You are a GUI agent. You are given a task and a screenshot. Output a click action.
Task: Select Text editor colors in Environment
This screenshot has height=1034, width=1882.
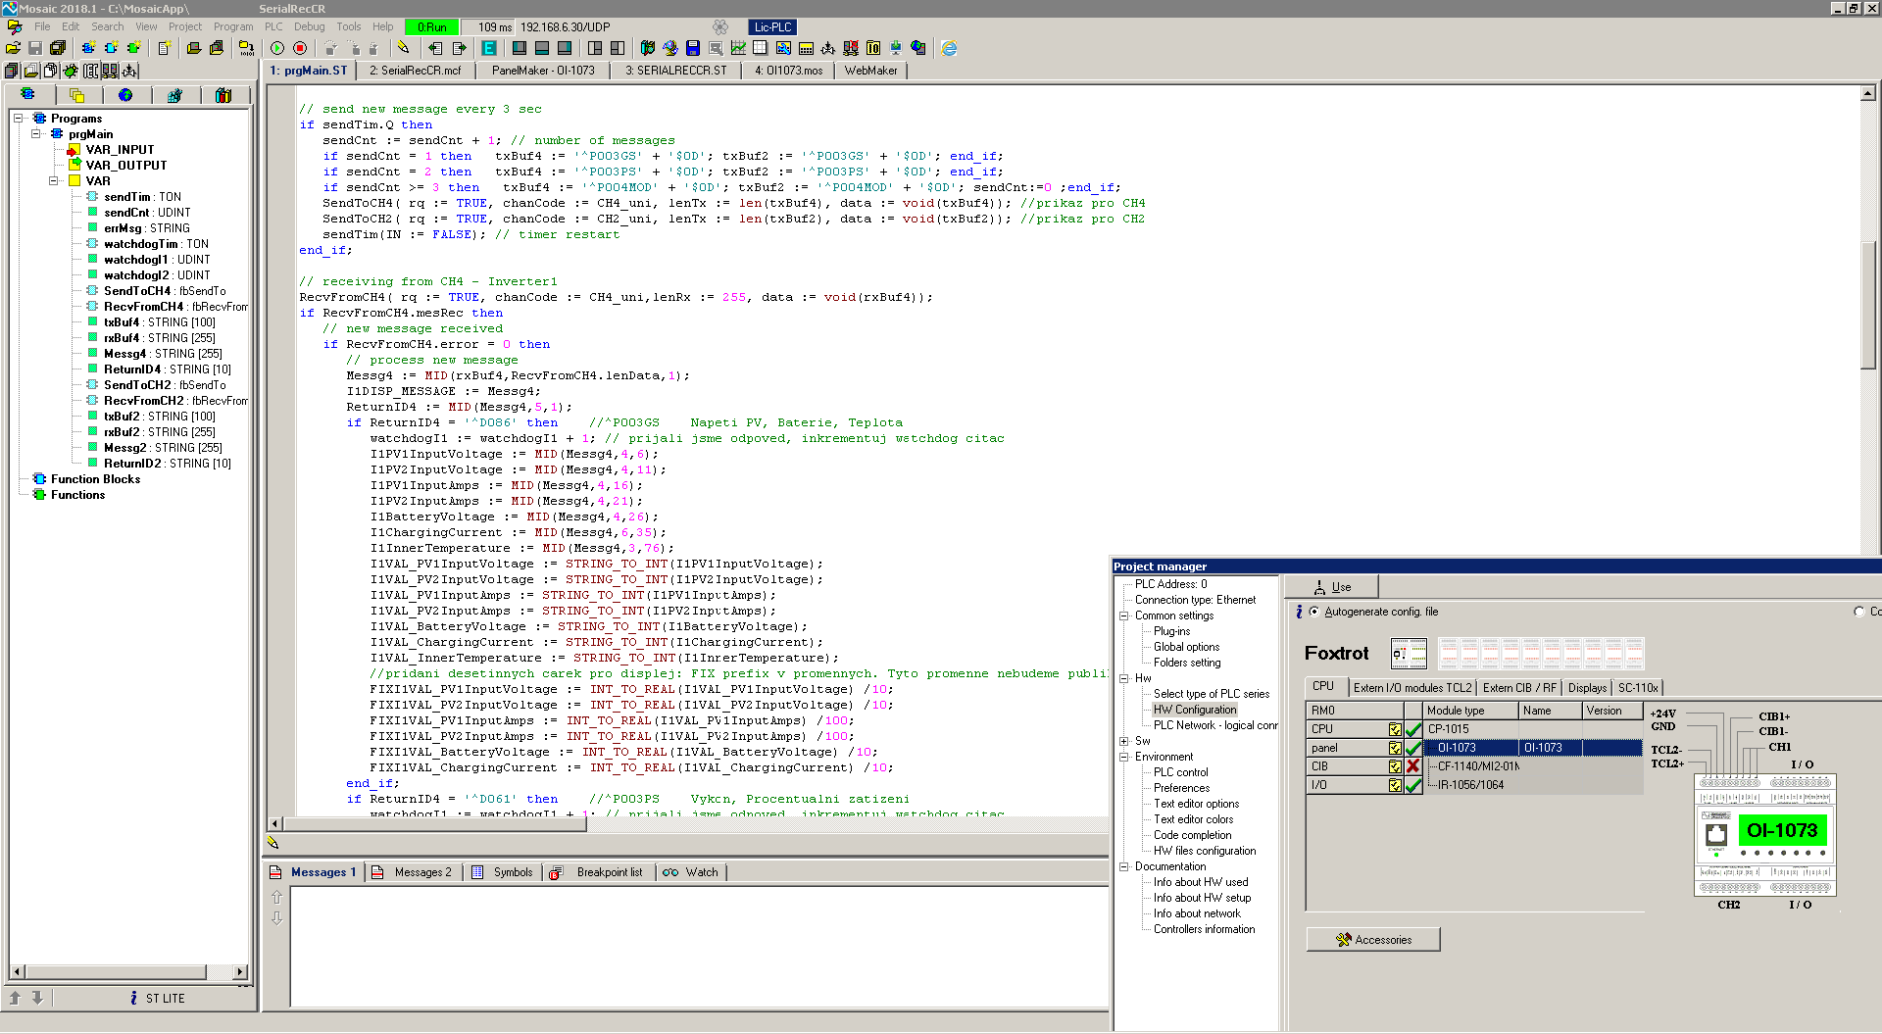(1193, 819)
